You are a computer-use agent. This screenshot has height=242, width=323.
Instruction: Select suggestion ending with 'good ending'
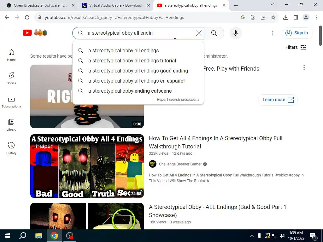pyautogui.click(x=138, y=71)
